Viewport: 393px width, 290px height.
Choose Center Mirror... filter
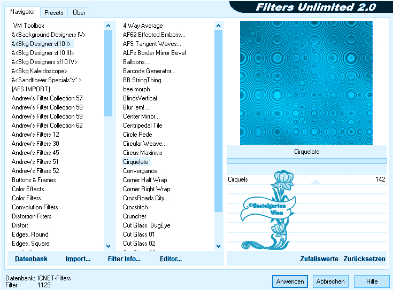[141, 116]
